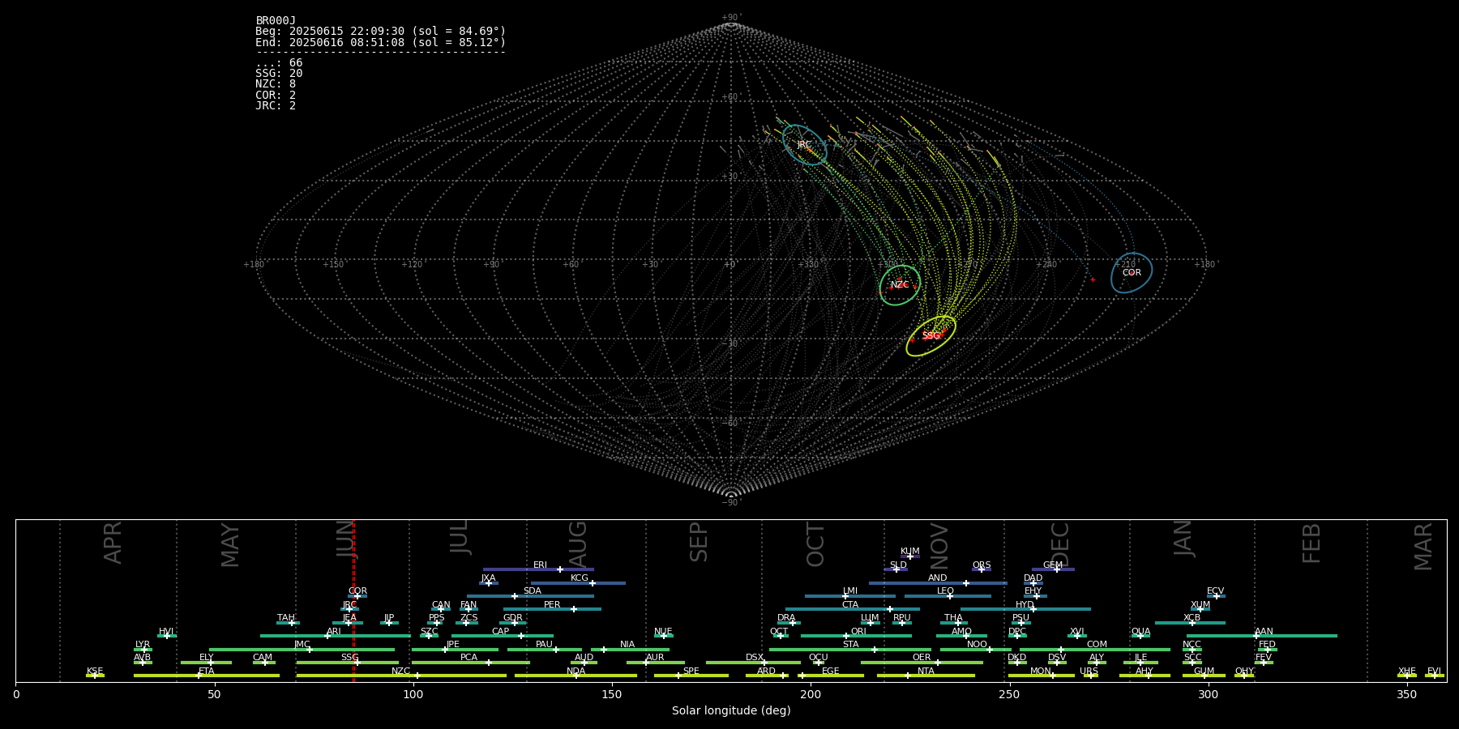This screenshot has width=1459, height=729.
Task: Click the DEC month label
Action: click(x=1060, y=544)
